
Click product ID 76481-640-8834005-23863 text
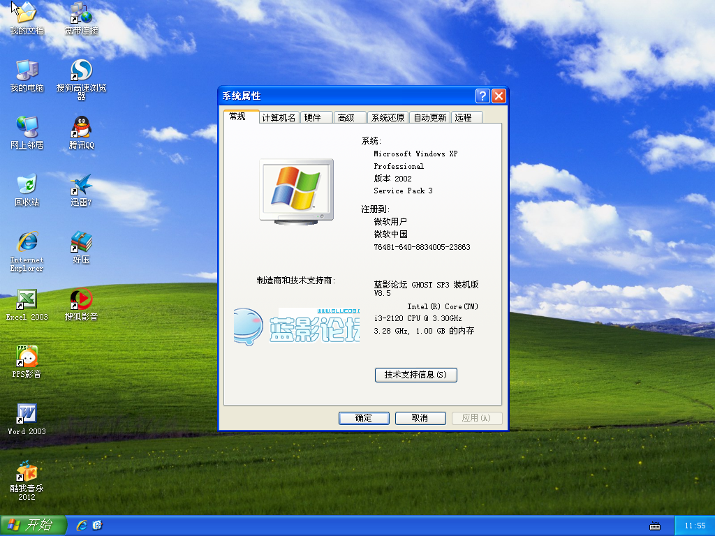422,247
